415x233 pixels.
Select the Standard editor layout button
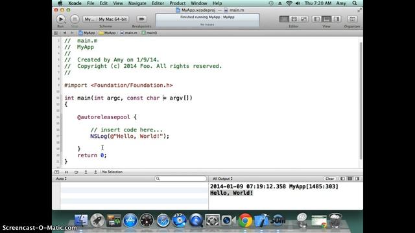[x=284, y=19]
